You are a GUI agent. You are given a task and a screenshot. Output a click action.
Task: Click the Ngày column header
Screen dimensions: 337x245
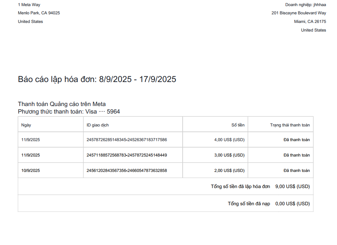(26, 125)
